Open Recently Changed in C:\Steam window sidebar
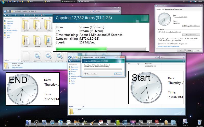204x127 pixels. [11, 30]
